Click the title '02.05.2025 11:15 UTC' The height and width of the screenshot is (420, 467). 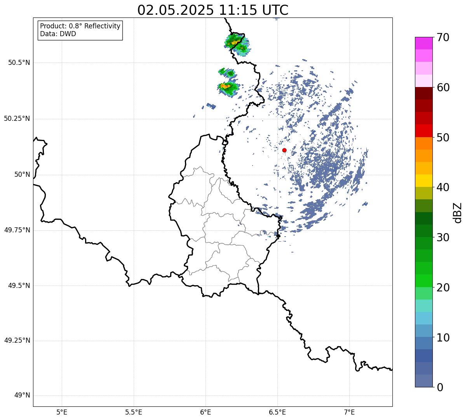[x=213, y=10]
